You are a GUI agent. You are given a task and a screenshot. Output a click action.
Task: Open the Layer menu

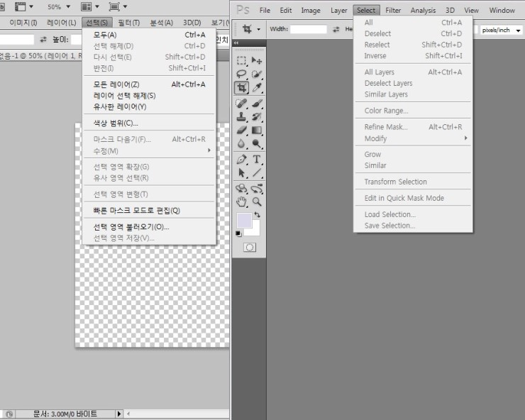(x=339, y=11)
